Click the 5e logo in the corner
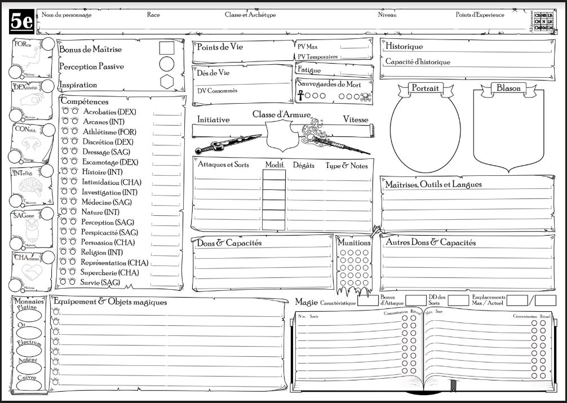Viewport: 567px width, 403px height. pyautogui.click(x=22, y=23)
